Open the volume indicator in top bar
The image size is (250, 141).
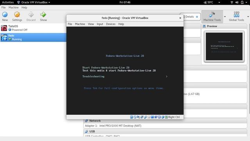point(237,2)
